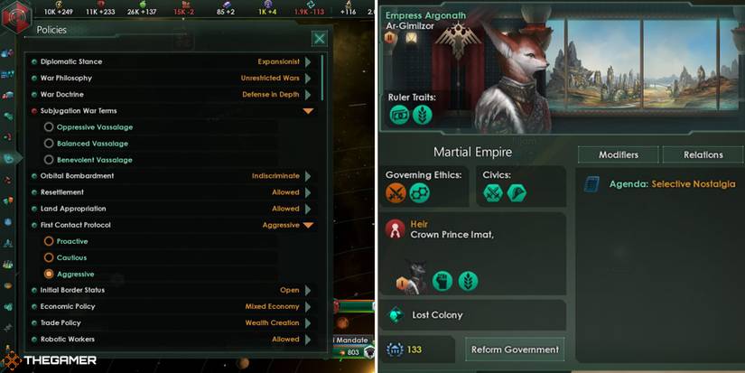The height and width of the screenshot is (373, 745).
Task: Click the Selective Nostalgia agenda link
Action: click(x=694, y=184)
